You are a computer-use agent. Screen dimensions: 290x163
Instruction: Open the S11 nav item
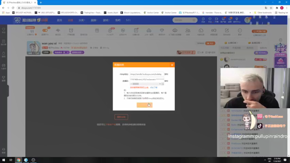[x=128, y=20]
